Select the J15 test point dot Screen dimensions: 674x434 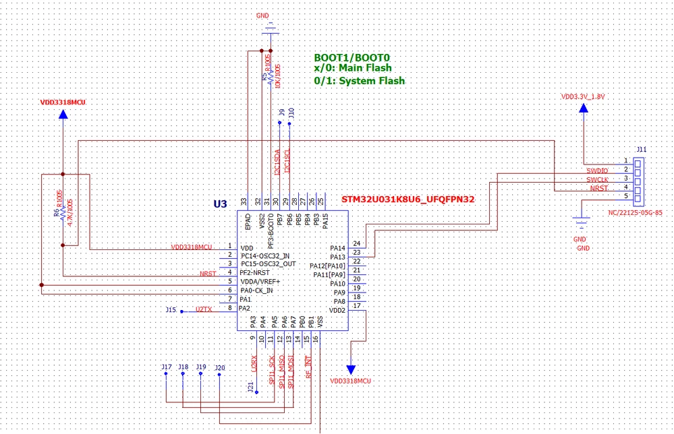point(181,311)
